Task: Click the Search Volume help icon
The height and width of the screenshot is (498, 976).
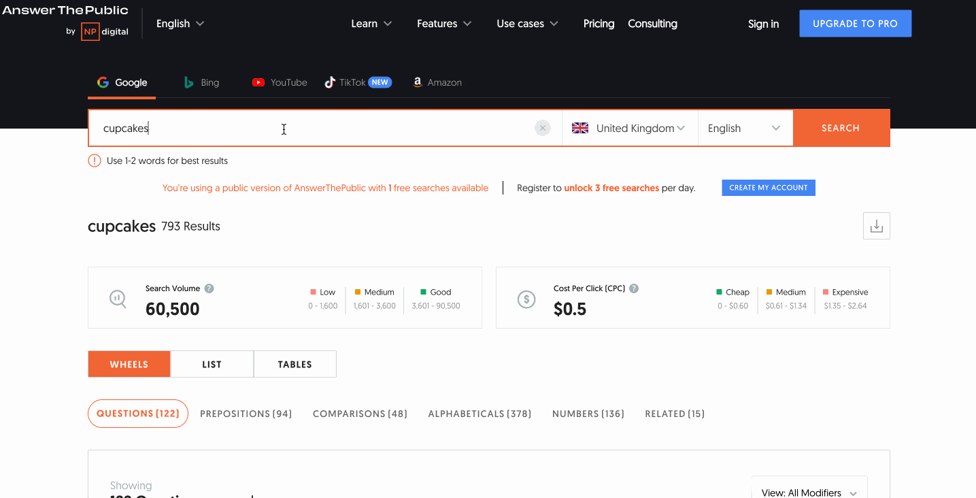Action: [x=209, y=288]
